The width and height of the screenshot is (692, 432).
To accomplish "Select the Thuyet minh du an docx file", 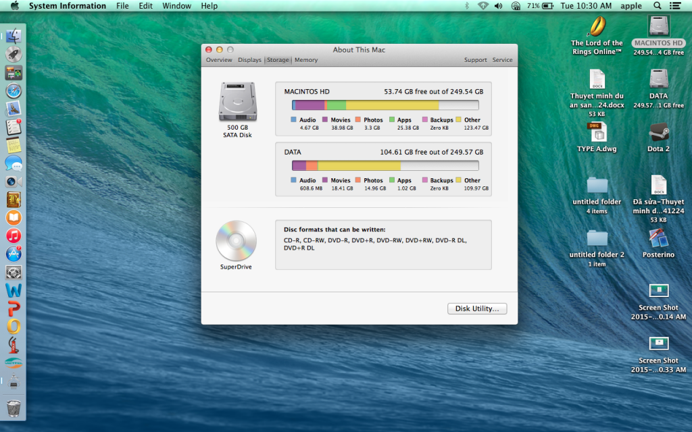I will pyautogui.click(x=597, y=79).
